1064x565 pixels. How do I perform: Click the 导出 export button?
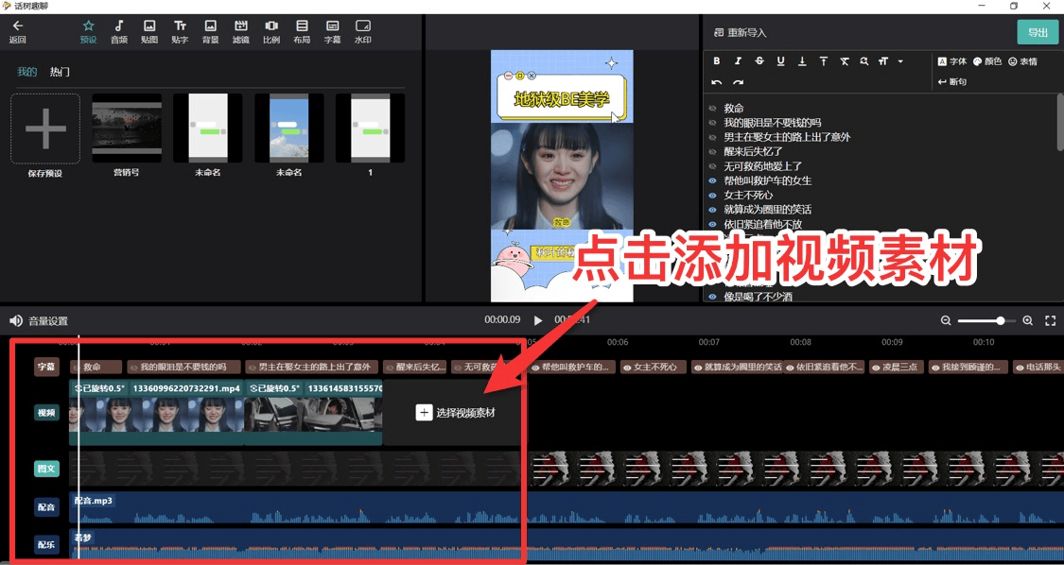tap(1038, 32)
